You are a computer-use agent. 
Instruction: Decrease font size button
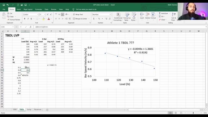coord(51,14)
